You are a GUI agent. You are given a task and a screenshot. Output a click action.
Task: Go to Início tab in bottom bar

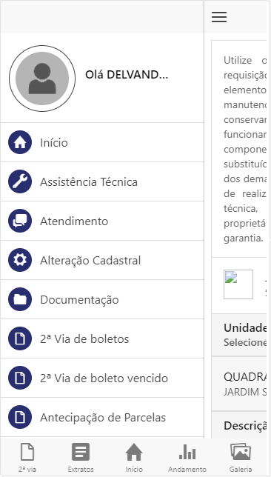tap(134, 457)
